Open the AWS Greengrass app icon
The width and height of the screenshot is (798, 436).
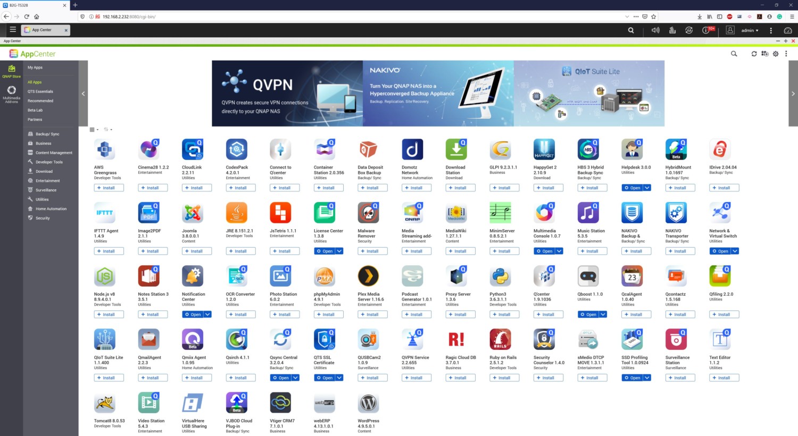105,149
